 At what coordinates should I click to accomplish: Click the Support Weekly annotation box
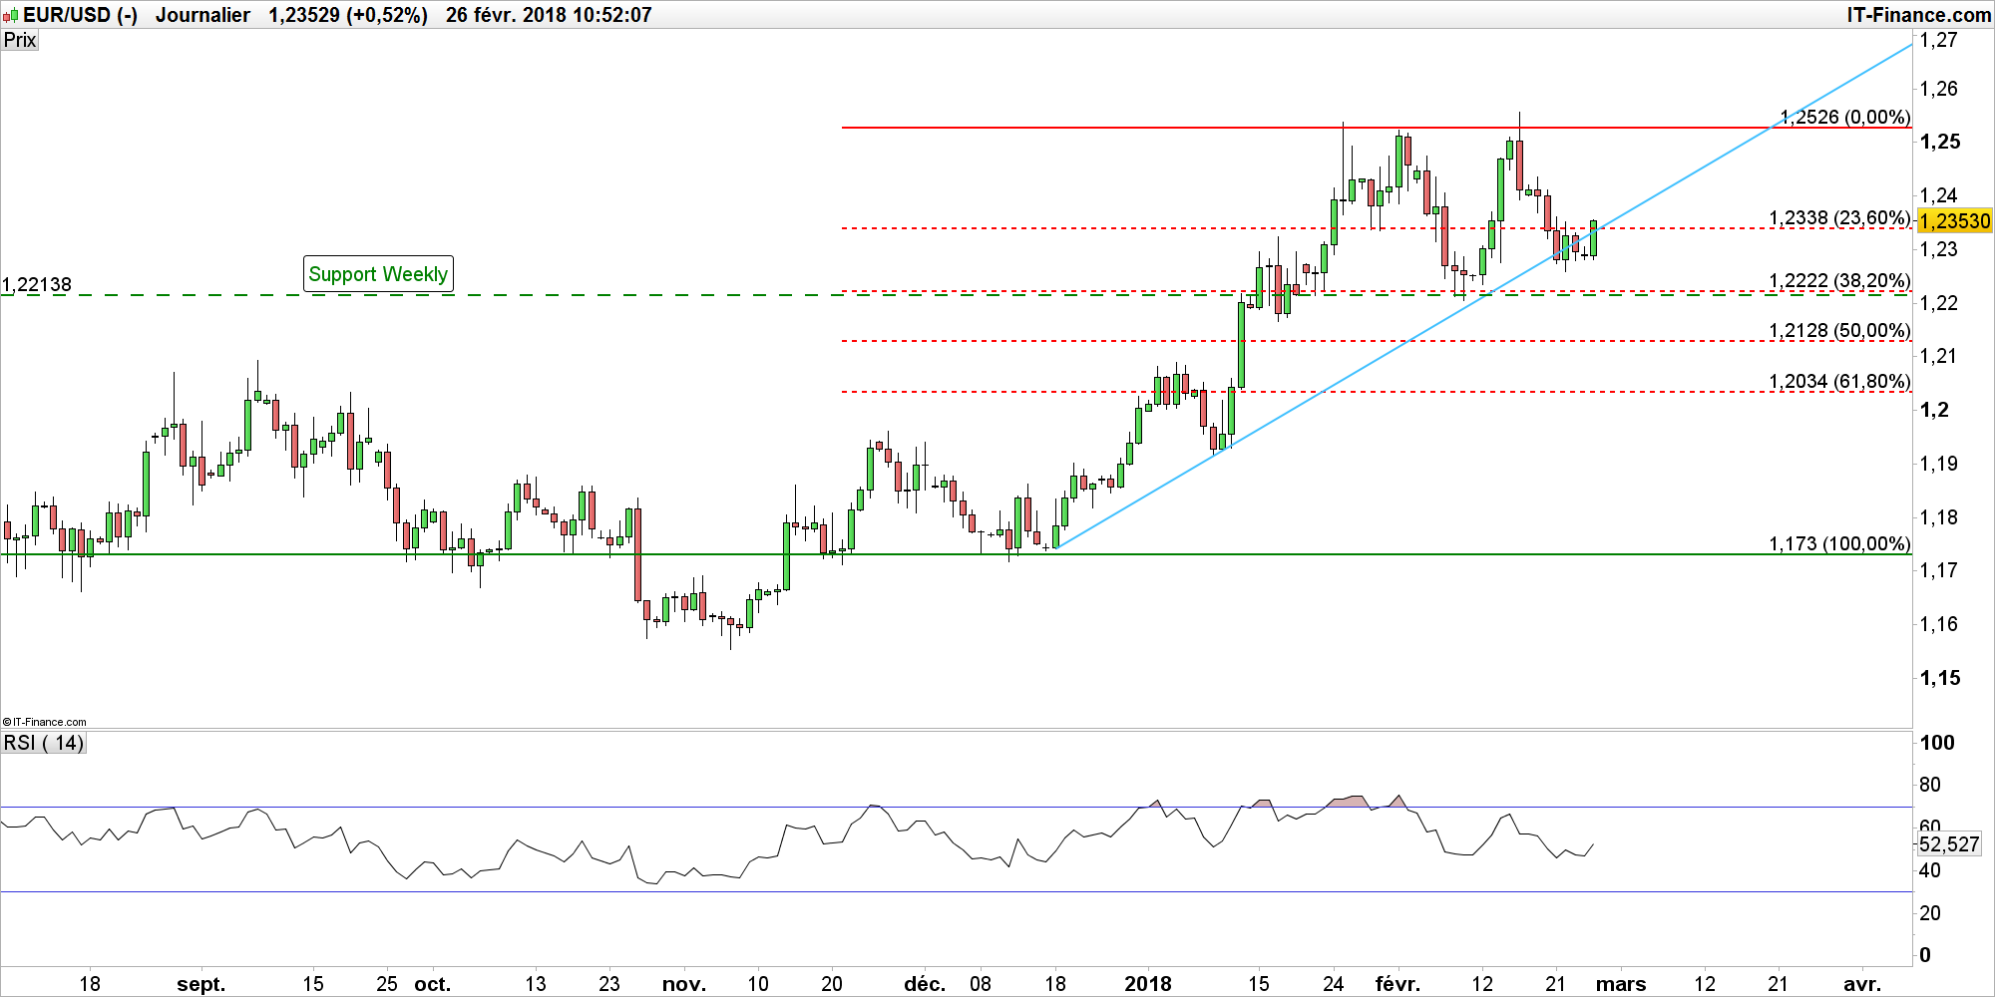378,274
